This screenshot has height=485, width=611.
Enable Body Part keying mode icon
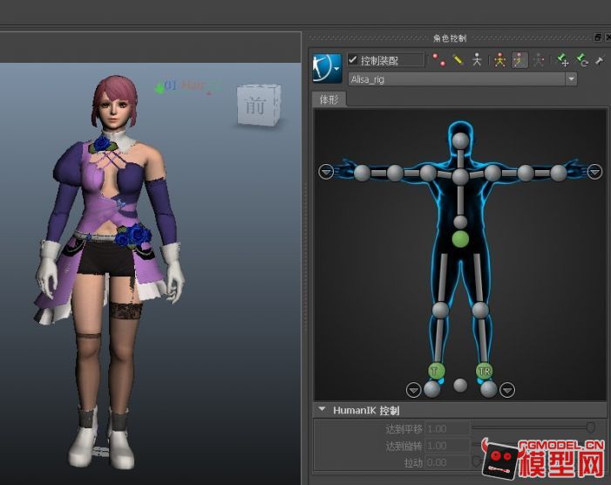click(x=519, y=60)
